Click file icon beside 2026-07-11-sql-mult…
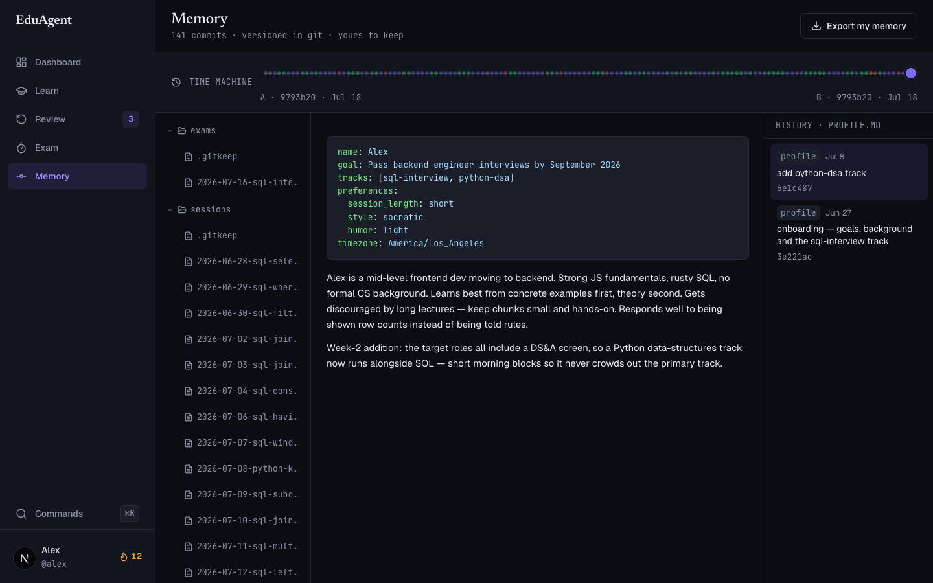933x583 pixels. 189,547
